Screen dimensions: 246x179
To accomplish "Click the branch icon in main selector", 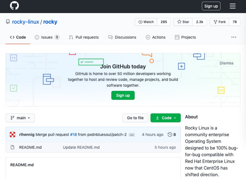I will tap(12, 118).
